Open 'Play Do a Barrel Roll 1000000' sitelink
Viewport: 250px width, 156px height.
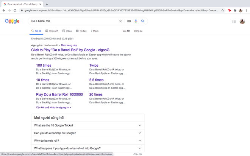[x=59, y=95]
